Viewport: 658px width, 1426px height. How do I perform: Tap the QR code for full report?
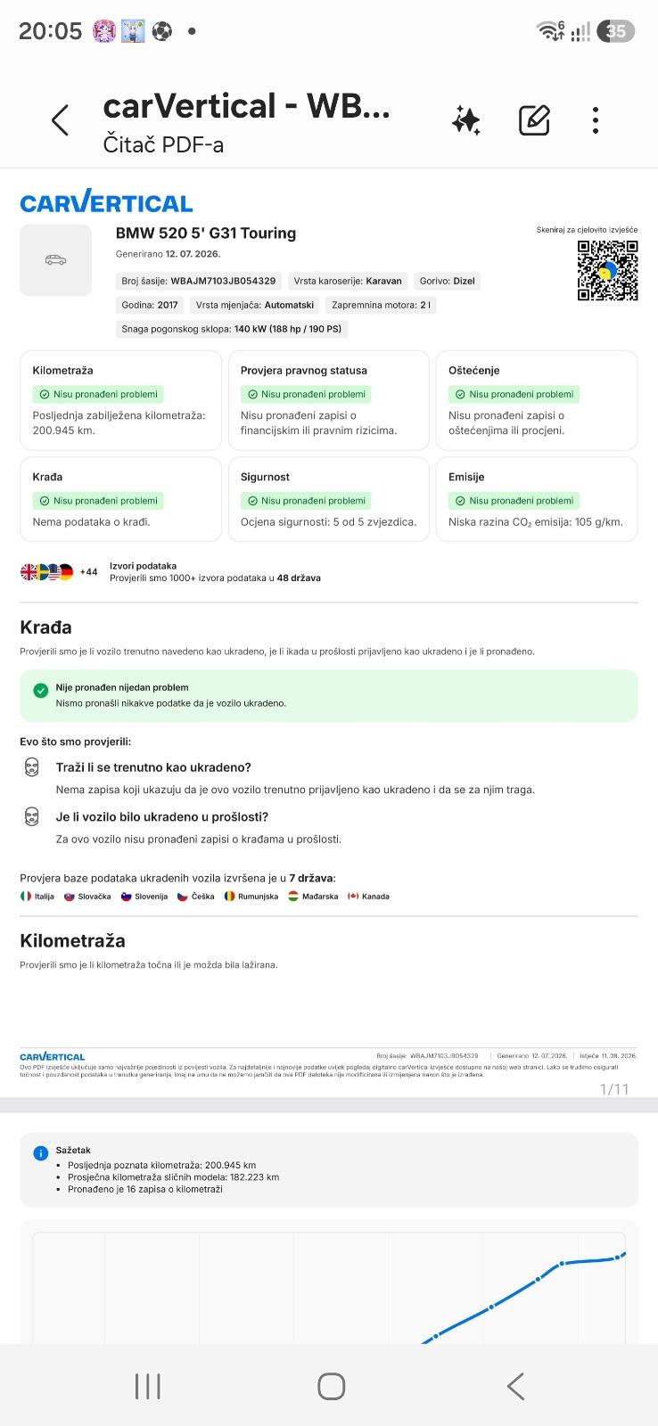click(607, 270)
